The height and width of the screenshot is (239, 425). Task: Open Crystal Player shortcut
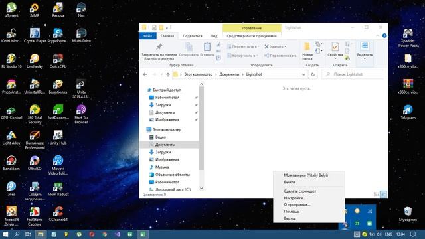[x=35, y=35]
